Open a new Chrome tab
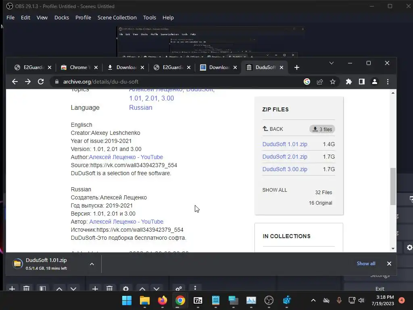This screenshot has width=413, height=310. click(x=297, y=67)
